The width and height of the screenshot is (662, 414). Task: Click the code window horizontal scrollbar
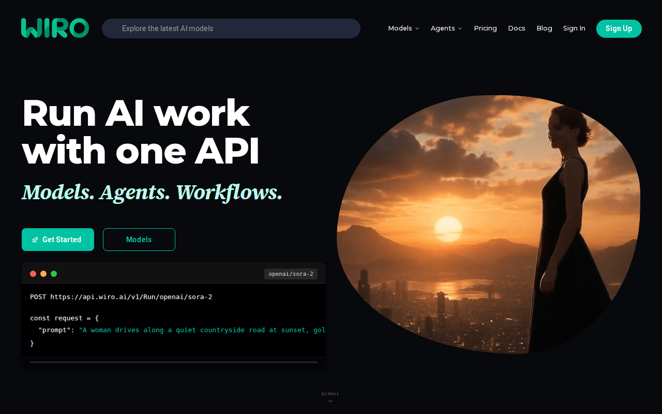coord(174,362)
